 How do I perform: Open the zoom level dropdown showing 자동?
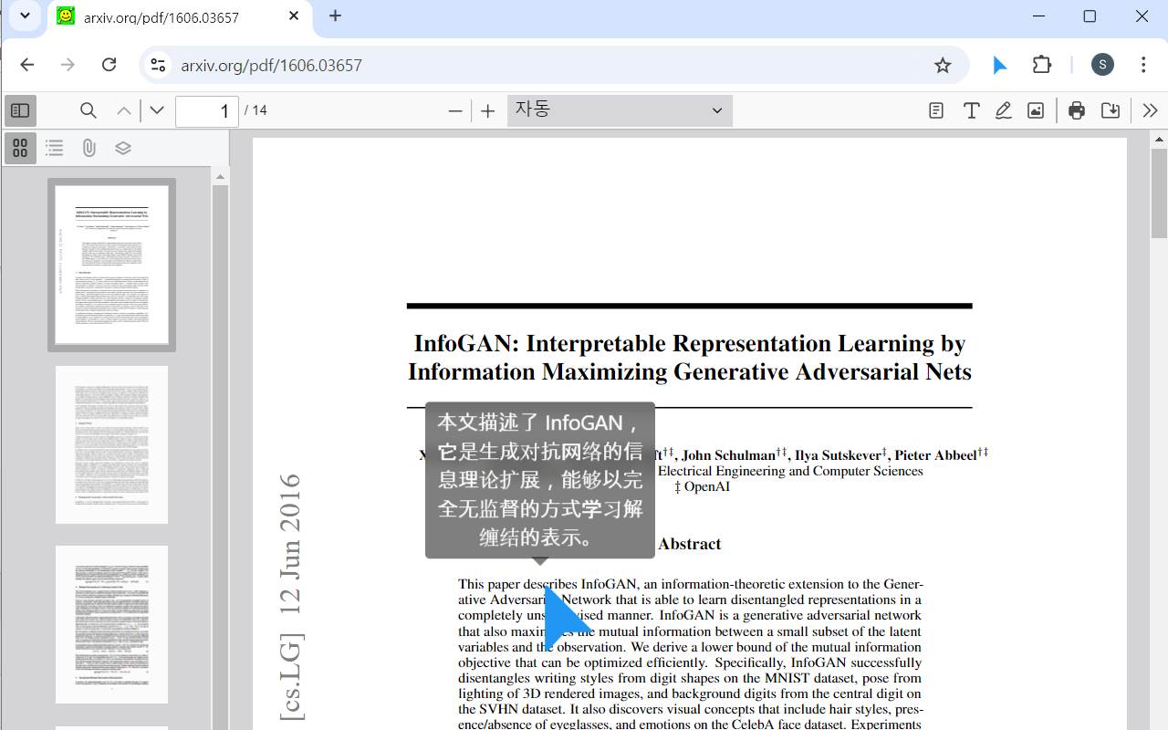[619, 109]
